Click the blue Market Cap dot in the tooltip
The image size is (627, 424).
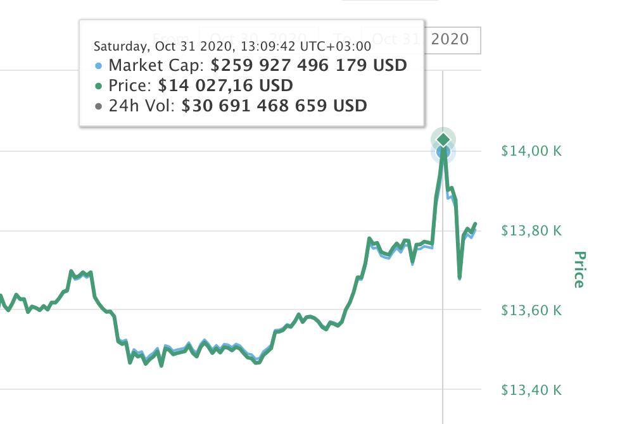point(98,65)
